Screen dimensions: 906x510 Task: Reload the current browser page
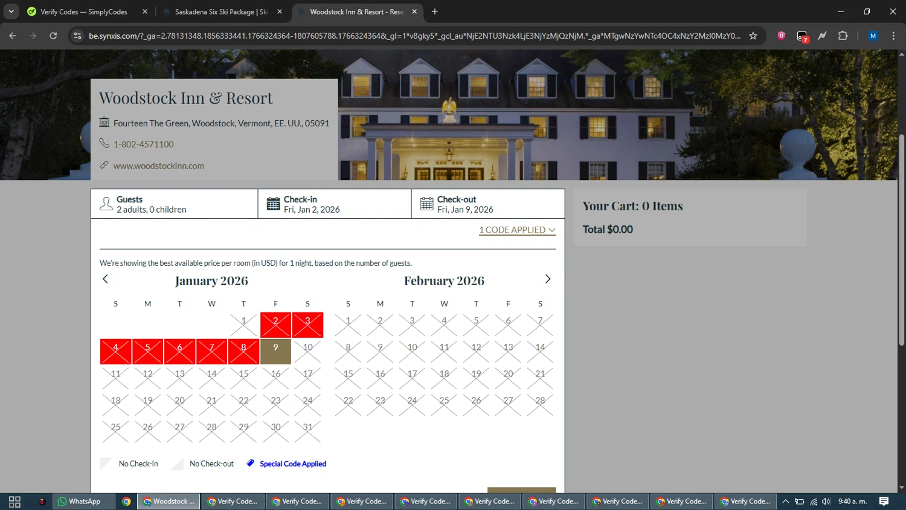[53, 36]
